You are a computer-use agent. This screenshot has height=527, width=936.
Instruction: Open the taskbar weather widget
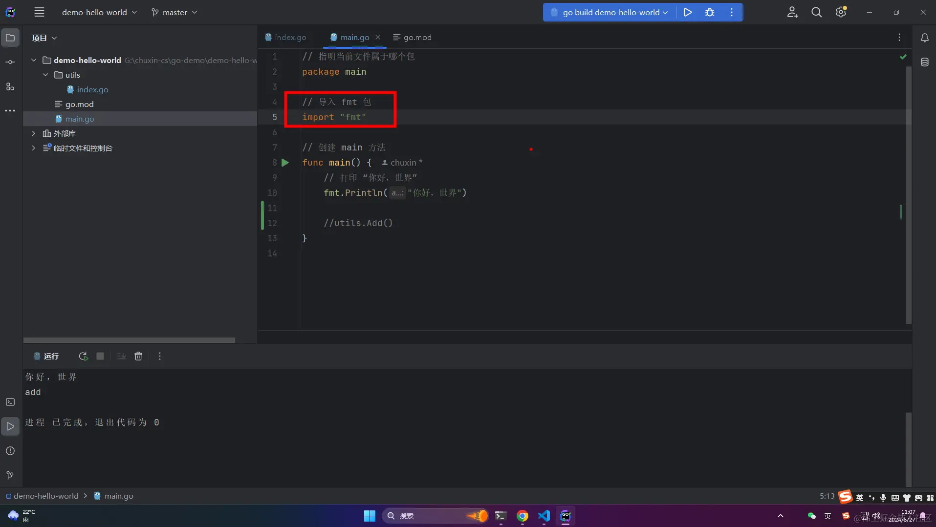22,516
